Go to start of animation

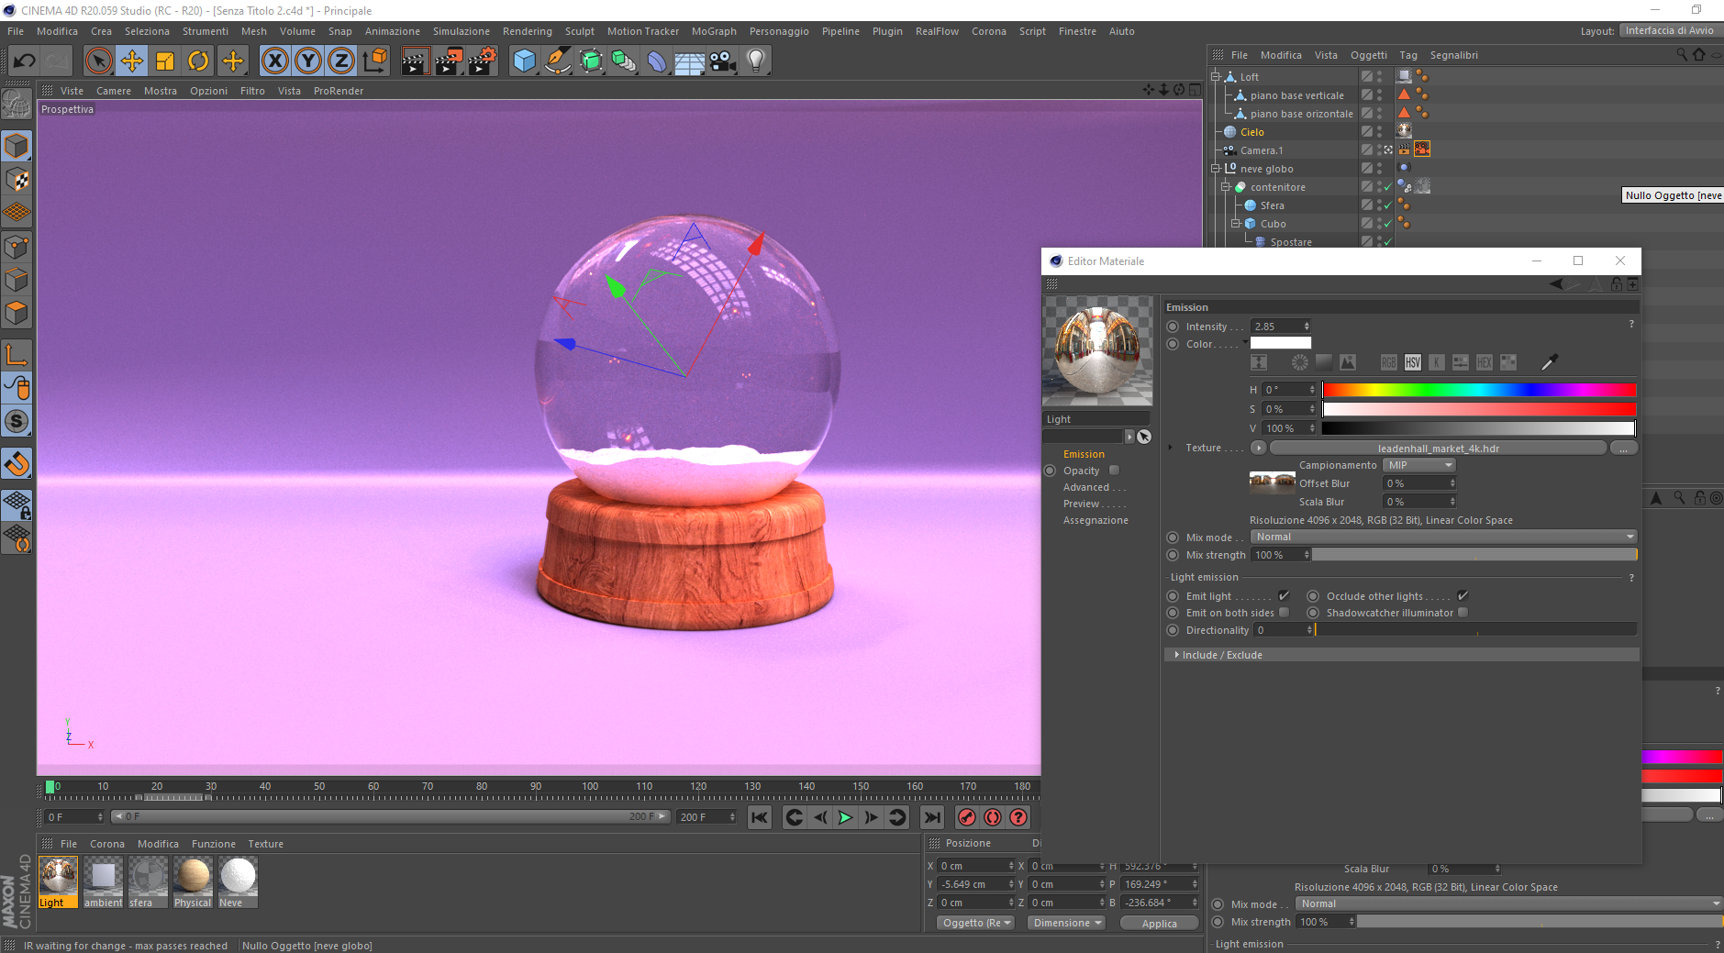click(x=760, y=817)
